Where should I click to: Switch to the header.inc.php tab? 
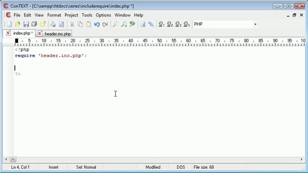pos(54,34)
